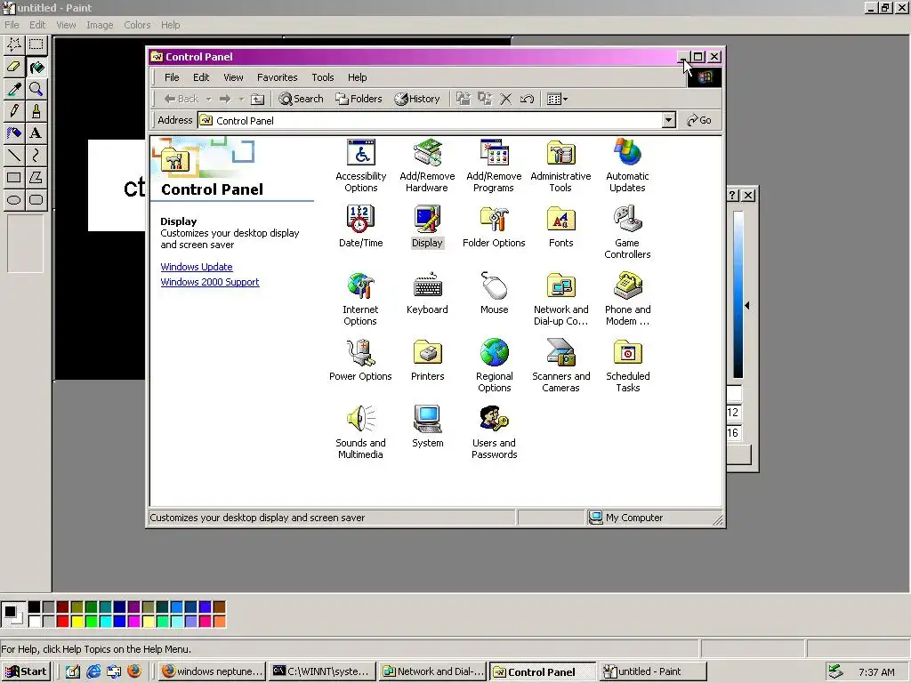Image resolution: width=911 pixels, height=683 pixels.
Task: Follow the Windows Update link
Action: (x=197, y=267)
